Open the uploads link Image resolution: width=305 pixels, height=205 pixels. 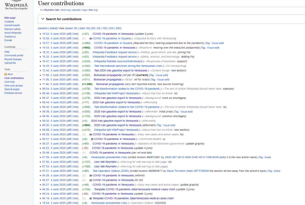(x=76, y=10)
